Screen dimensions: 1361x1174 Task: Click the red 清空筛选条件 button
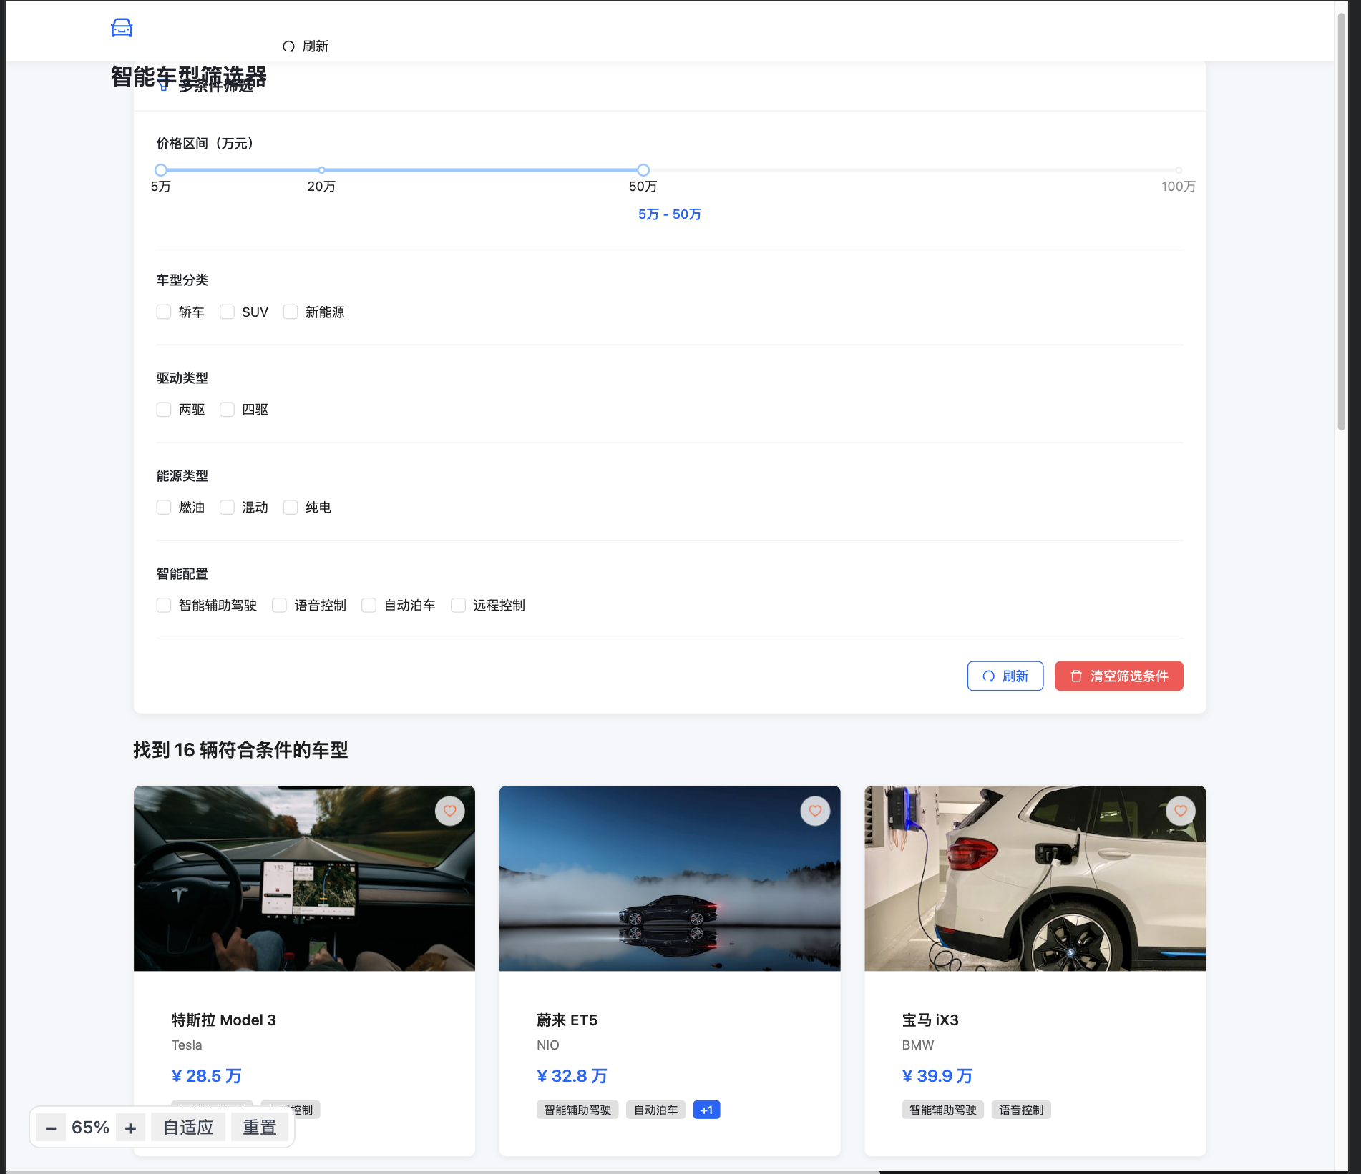point(1119,676)
